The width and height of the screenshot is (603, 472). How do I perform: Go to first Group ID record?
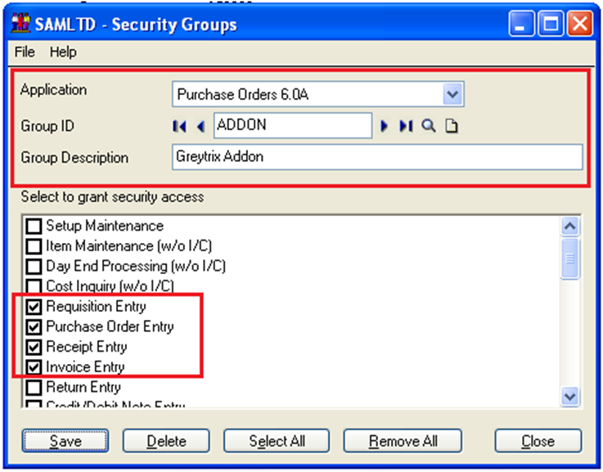(x=180, y=126)
